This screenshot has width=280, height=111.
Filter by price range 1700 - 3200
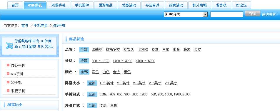(122, 61)
